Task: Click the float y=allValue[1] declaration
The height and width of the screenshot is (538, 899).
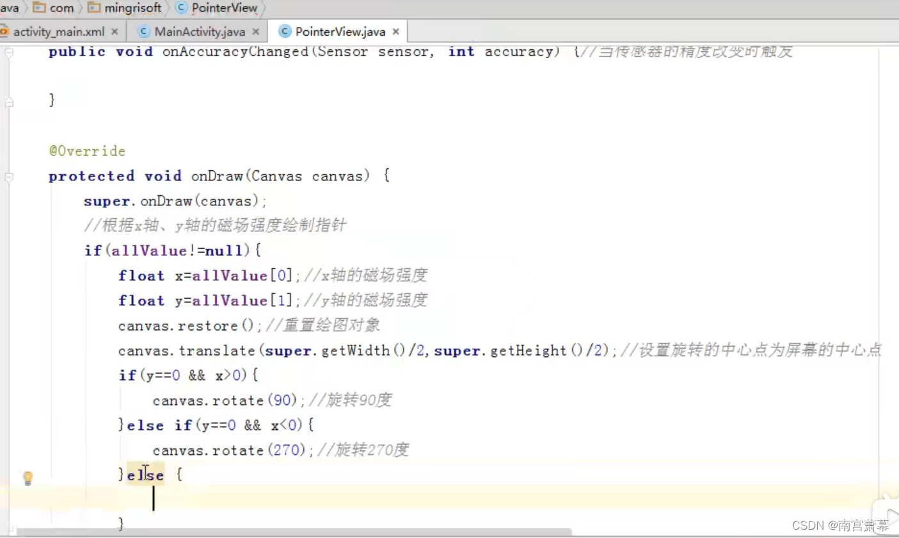Action: (x=209, y=300)
